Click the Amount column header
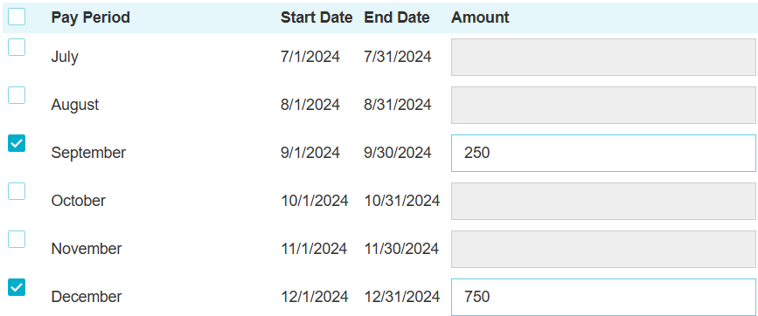This screenshot has height=316, width=758. click(480, 17)
